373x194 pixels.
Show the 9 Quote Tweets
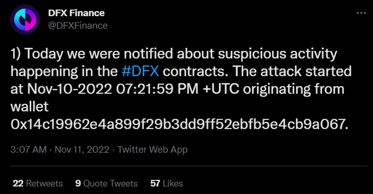click(106, 183)
